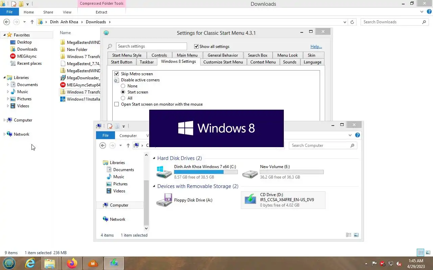This screenshot has height=270, width=433.
Task: Open the Taskbar settings tab
Action: pyautogui.click(x=146, y=62)
